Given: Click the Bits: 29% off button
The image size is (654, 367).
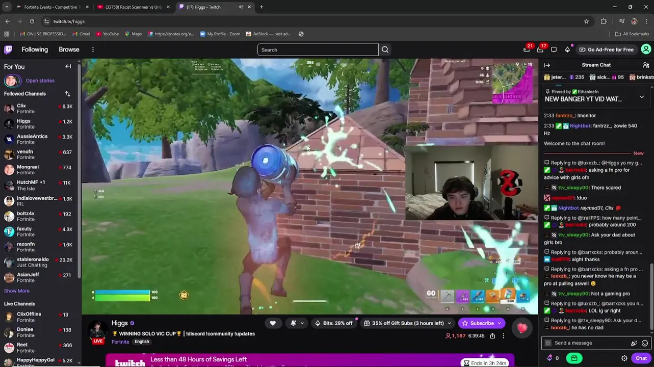Looking at the screenshot, I should click(x=333, y=323).
